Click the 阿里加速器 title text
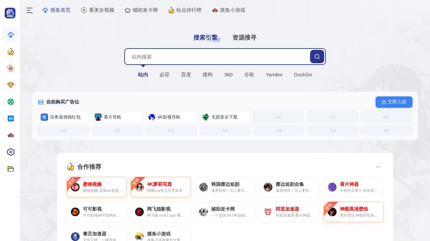Screen dimensions: 430x241 [288, 209]
